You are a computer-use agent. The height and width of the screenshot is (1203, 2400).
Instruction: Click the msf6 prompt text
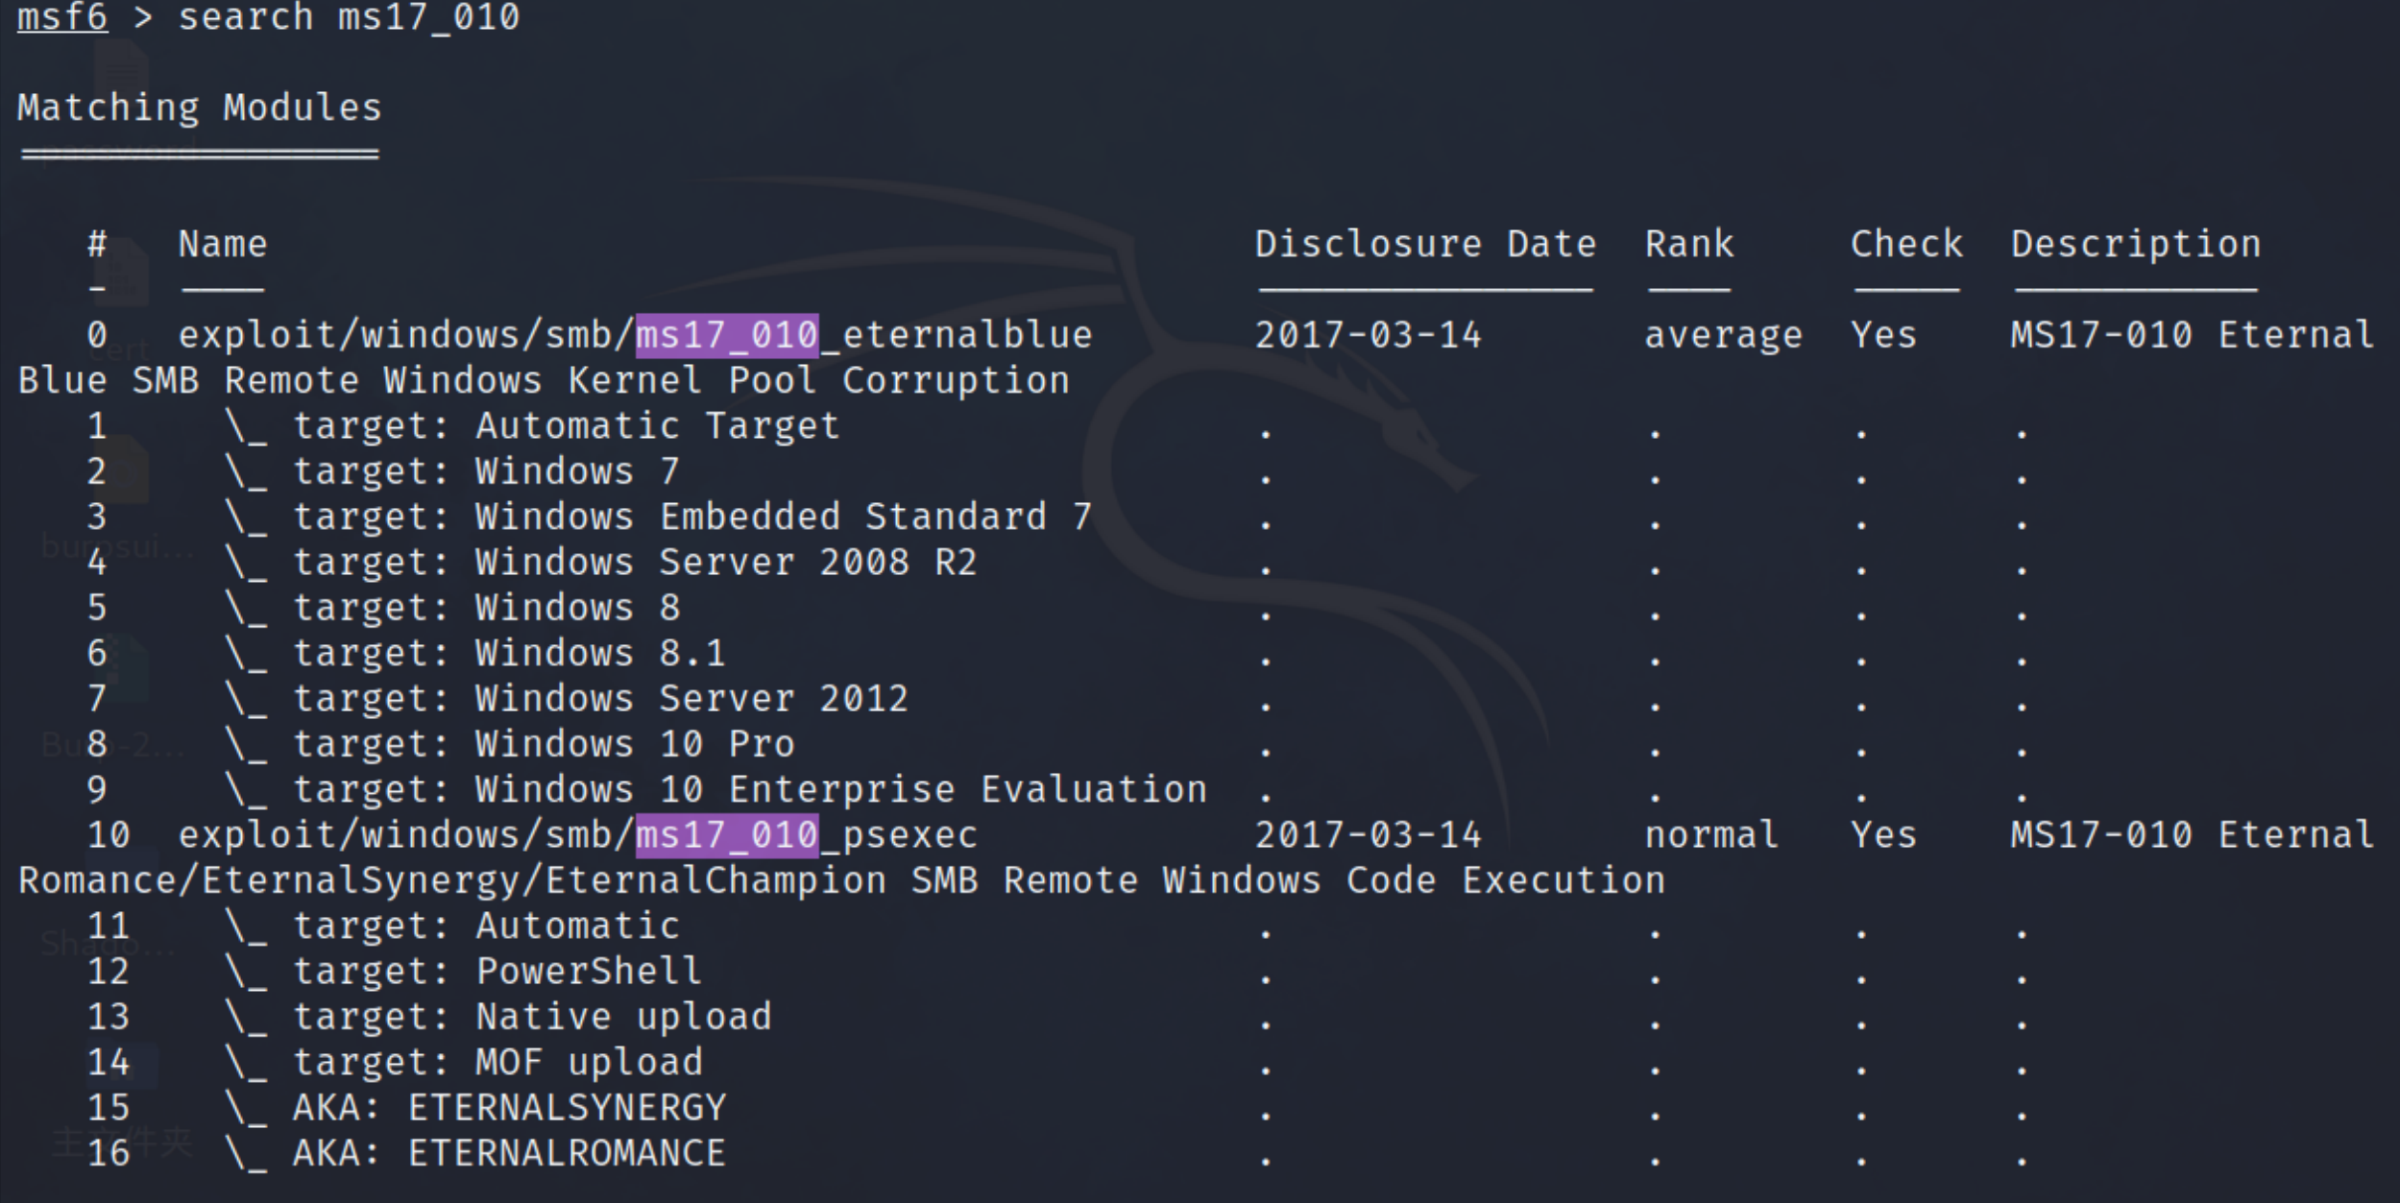click(62, 17)
